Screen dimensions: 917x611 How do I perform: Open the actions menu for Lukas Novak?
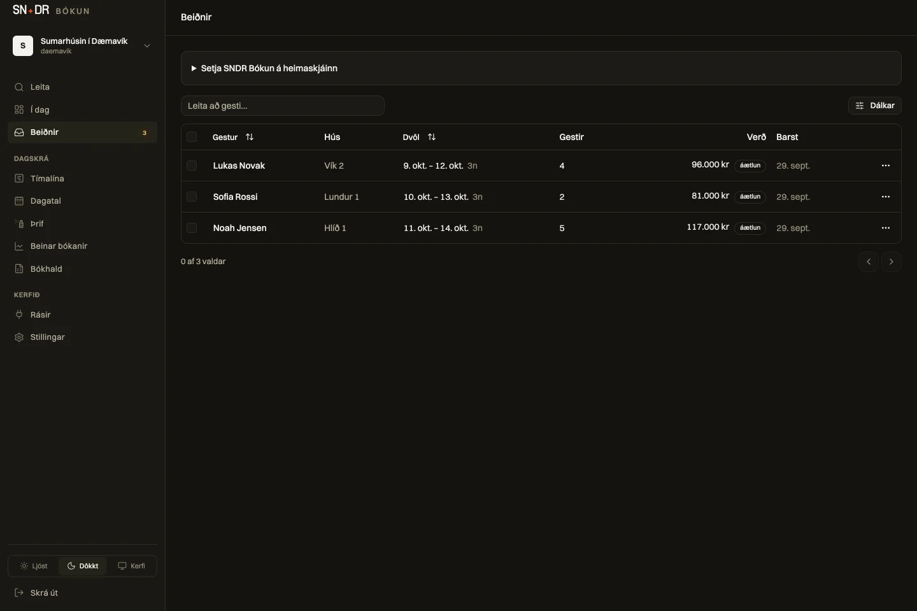pyautogui.click(x=886, y=165)
